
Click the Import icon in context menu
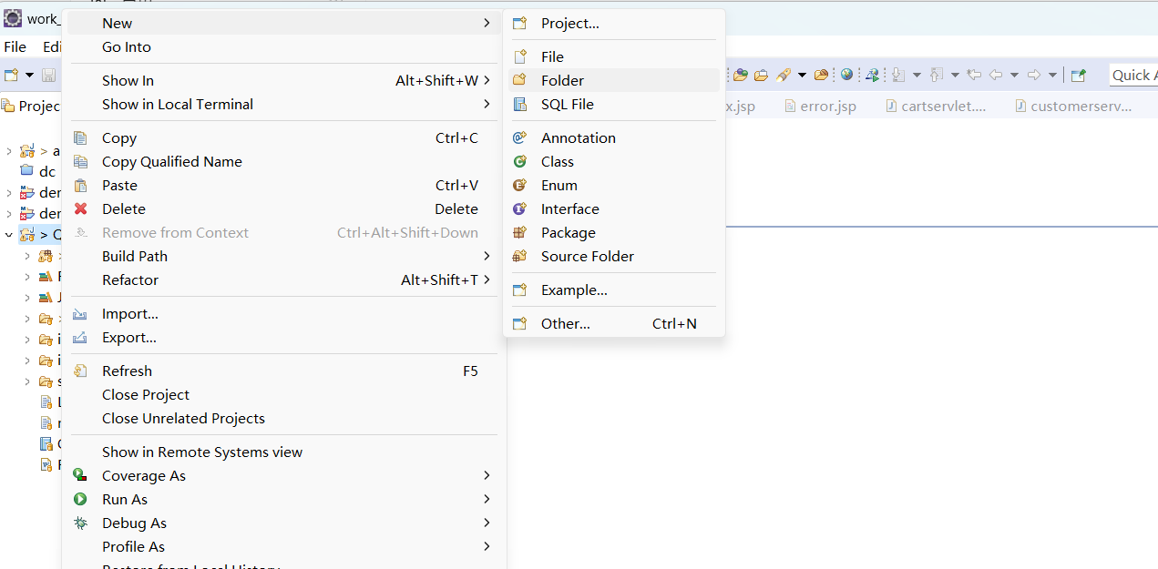[x=79, y=313]
